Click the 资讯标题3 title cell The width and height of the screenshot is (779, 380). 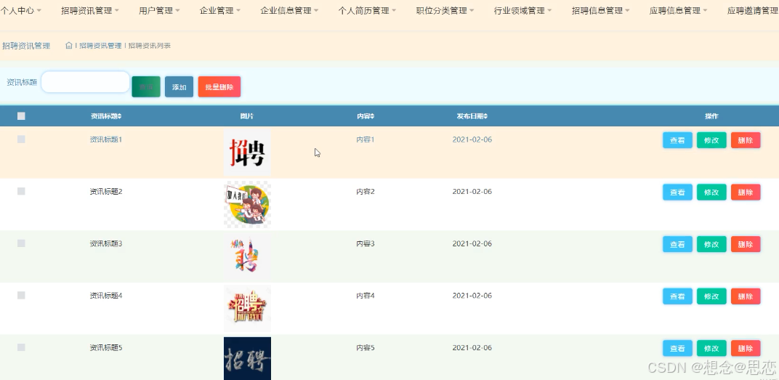coord(106,243)
